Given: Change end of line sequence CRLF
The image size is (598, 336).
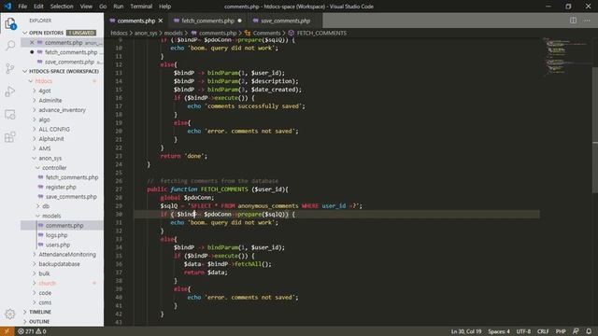Looking at the screenshot, I should click(543, 331).
